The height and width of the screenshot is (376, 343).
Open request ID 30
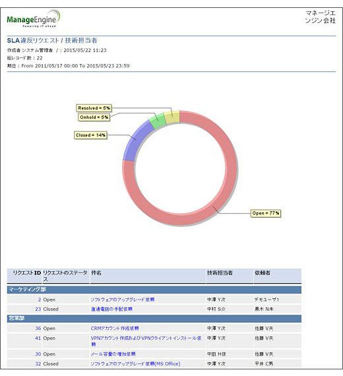pyautogui.click(x=38, y=354)
